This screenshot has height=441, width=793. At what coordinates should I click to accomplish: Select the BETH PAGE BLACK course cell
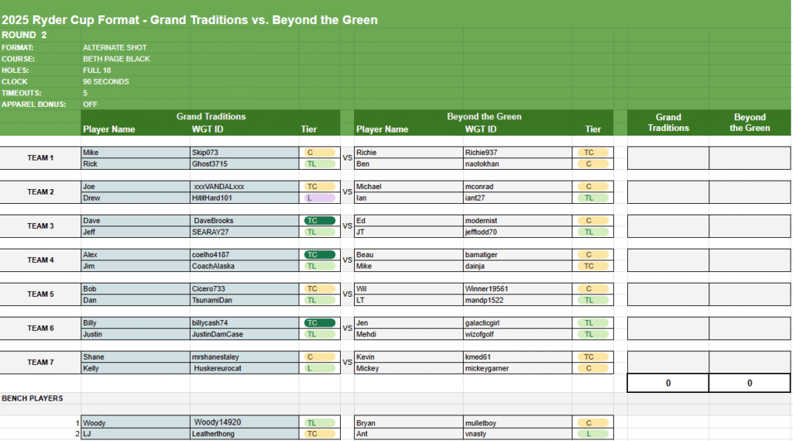(x=117, y=59)
